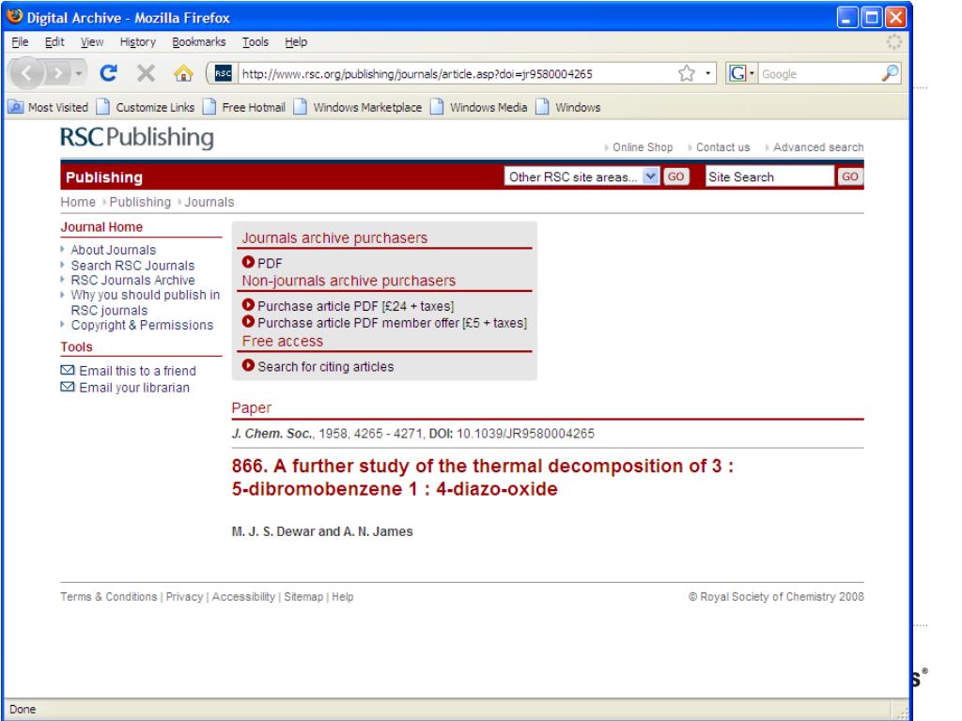Image resolution: width=962 pixels, height=721 pixels.
Task: Click the Firefox back arrow button
Action: (x=25, y=73)
